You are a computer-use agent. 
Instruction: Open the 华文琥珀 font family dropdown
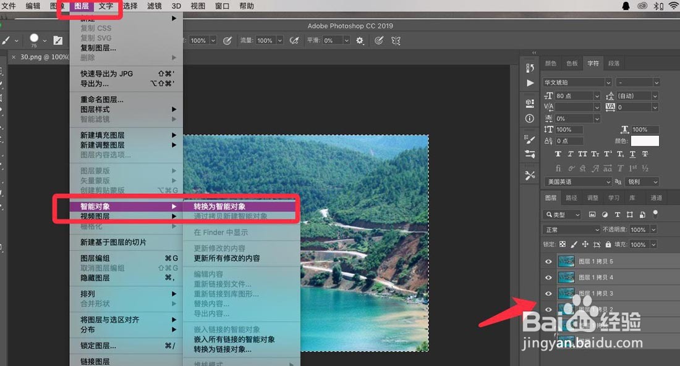point(575,81)
